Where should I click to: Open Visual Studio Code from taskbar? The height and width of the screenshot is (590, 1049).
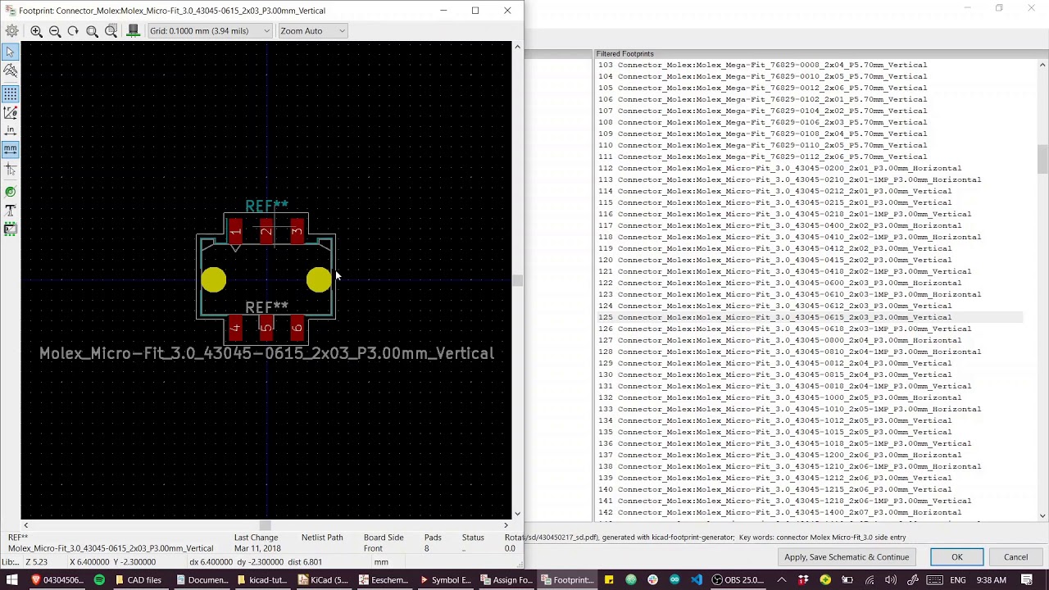tap(696, 580)
